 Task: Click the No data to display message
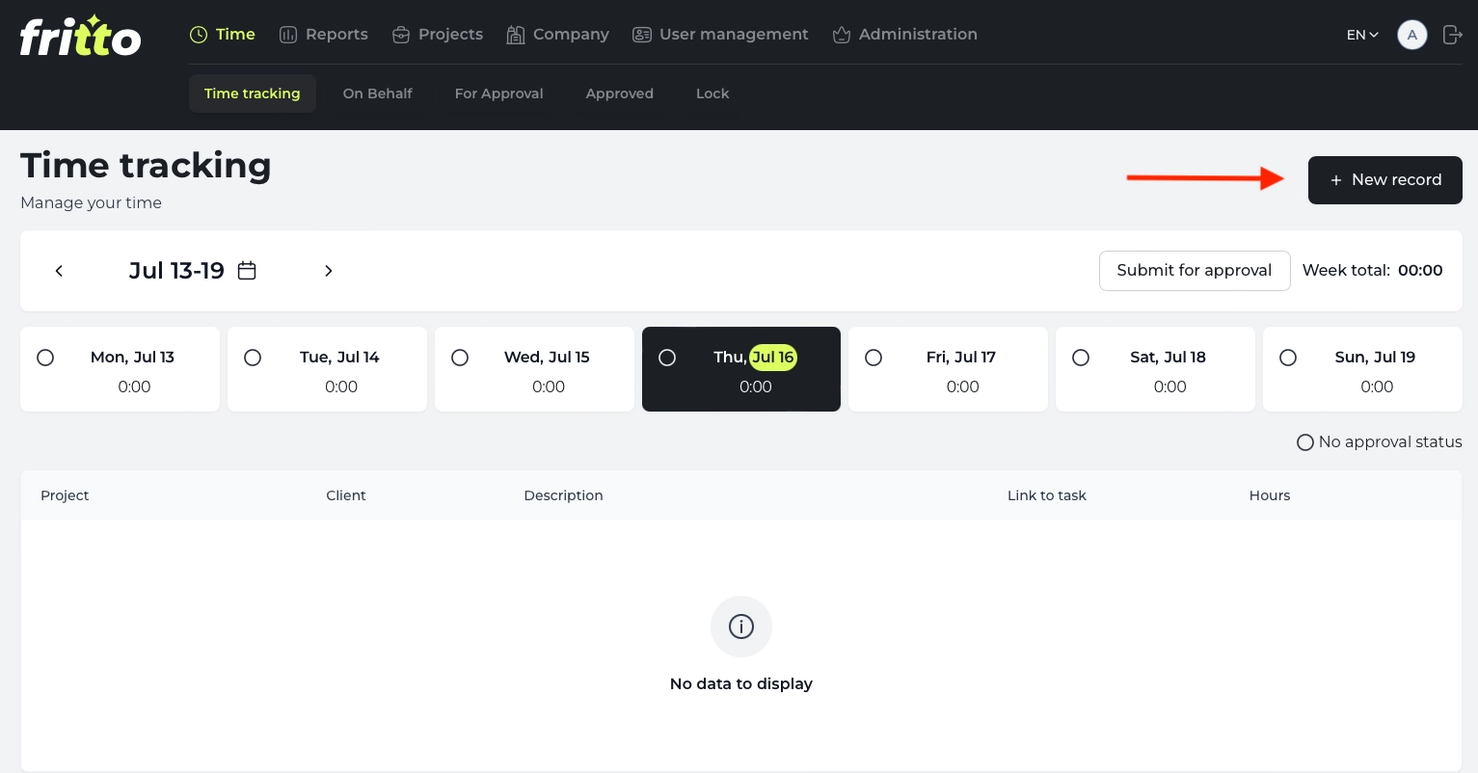coord(741,683)
